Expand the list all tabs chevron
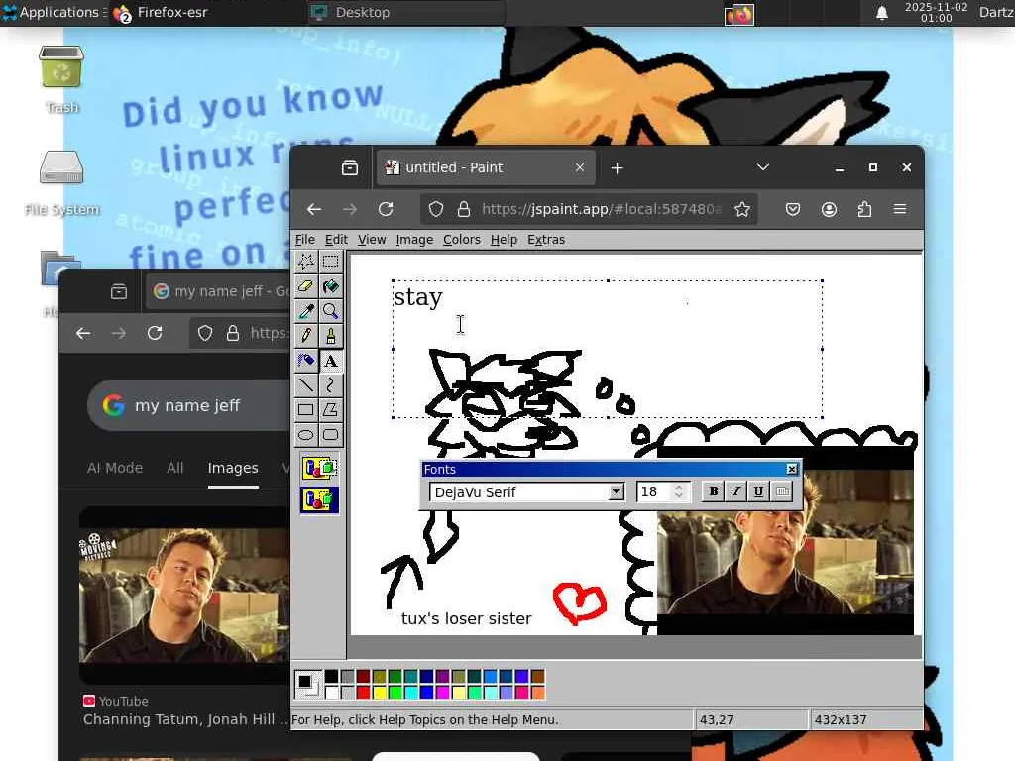The image size is (1015, 761). pos(763,167)
